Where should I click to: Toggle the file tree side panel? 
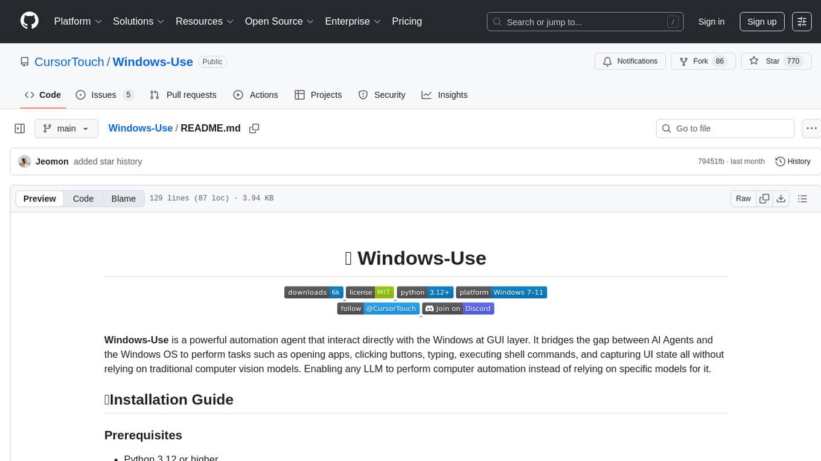[20, 129]
